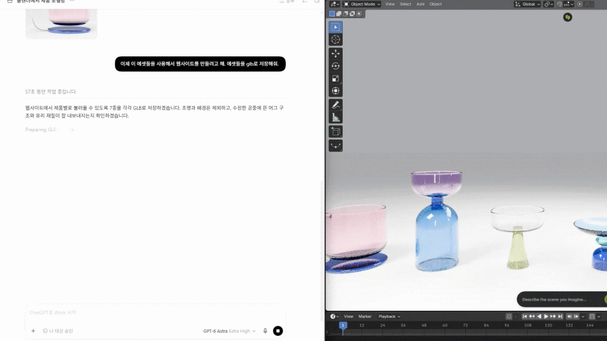Image resolution: width=607 pixels, height=341 pixels.
Task: Open dropdown next to frame step buttons
Action: tap(583, 316)
